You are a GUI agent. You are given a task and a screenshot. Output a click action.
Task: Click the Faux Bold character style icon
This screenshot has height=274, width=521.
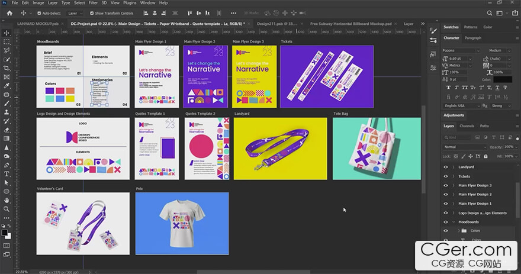[x=449, y=88]
